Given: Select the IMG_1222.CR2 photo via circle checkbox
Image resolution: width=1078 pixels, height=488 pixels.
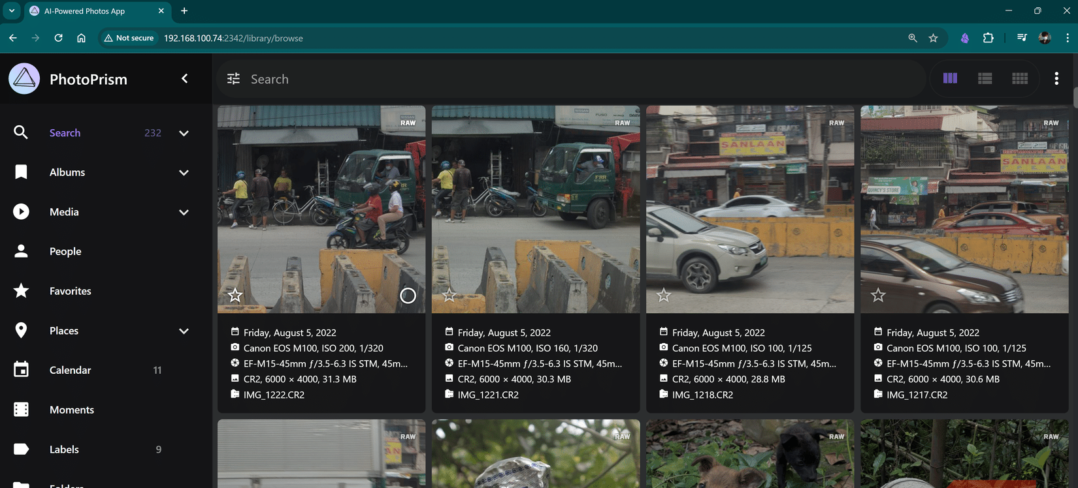Looking at the screenshot, I should (408, 296).
